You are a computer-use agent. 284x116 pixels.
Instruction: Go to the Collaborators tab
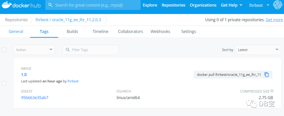pos(130,32)
